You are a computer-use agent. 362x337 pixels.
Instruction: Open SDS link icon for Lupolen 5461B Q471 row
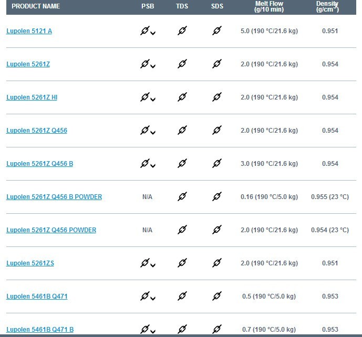click(x=217, y=296)
